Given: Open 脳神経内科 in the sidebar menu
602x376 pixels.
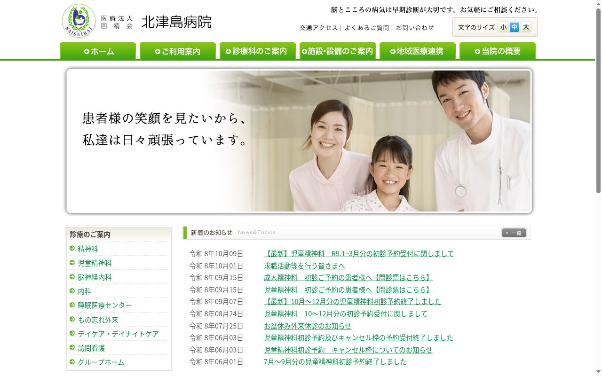Looking at the screenshot, I should pyautogui.click(x=95, y=277).
